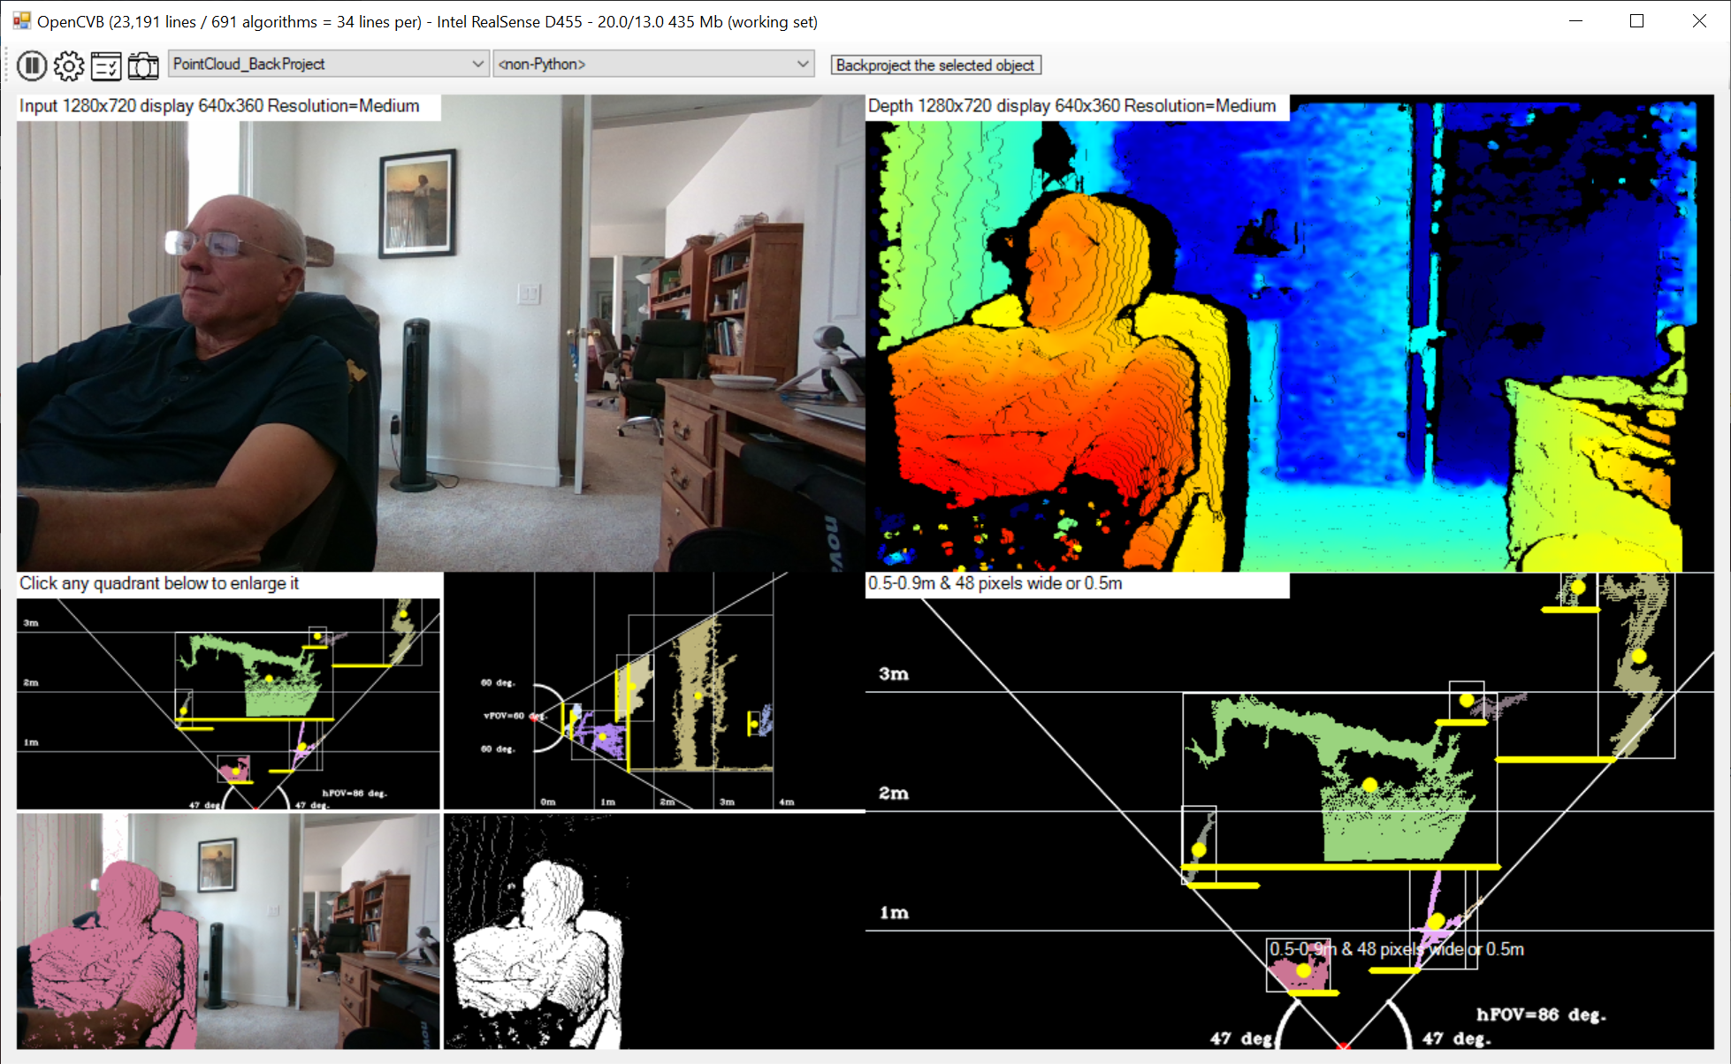This screenshot has height=1064, width=1731.
Task: Maximize the OpenCVB window
Action: pos(1636,21)
